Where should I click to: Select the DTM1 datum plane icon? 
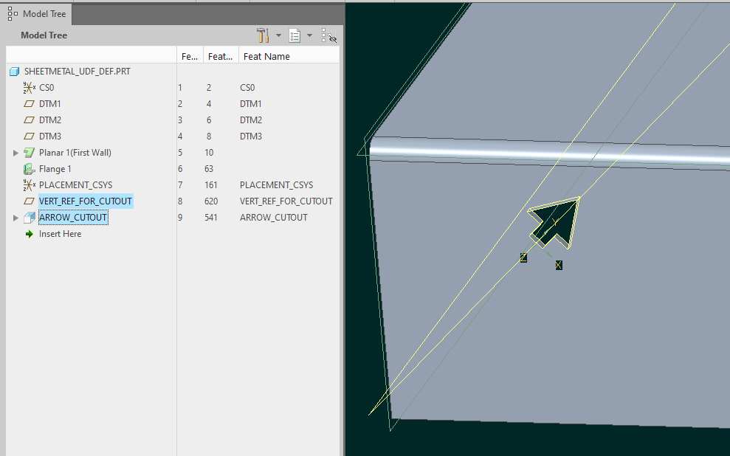coord(29,104)
